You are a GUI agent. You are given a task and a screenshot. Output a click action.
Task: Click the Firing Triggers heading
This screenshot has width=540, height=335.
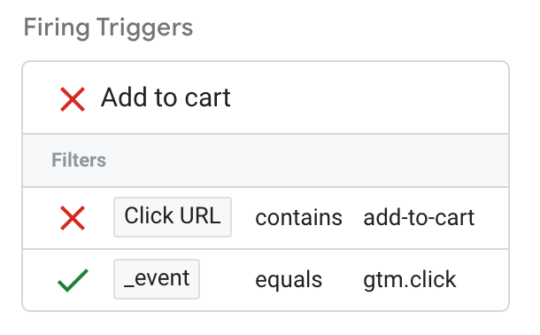[108, 28]
